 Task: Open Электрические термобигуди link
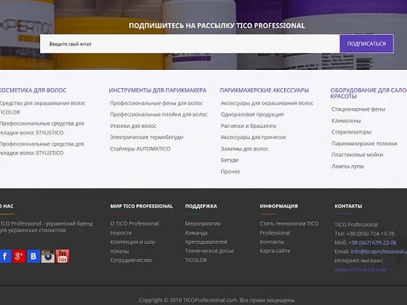coord(146,137)
